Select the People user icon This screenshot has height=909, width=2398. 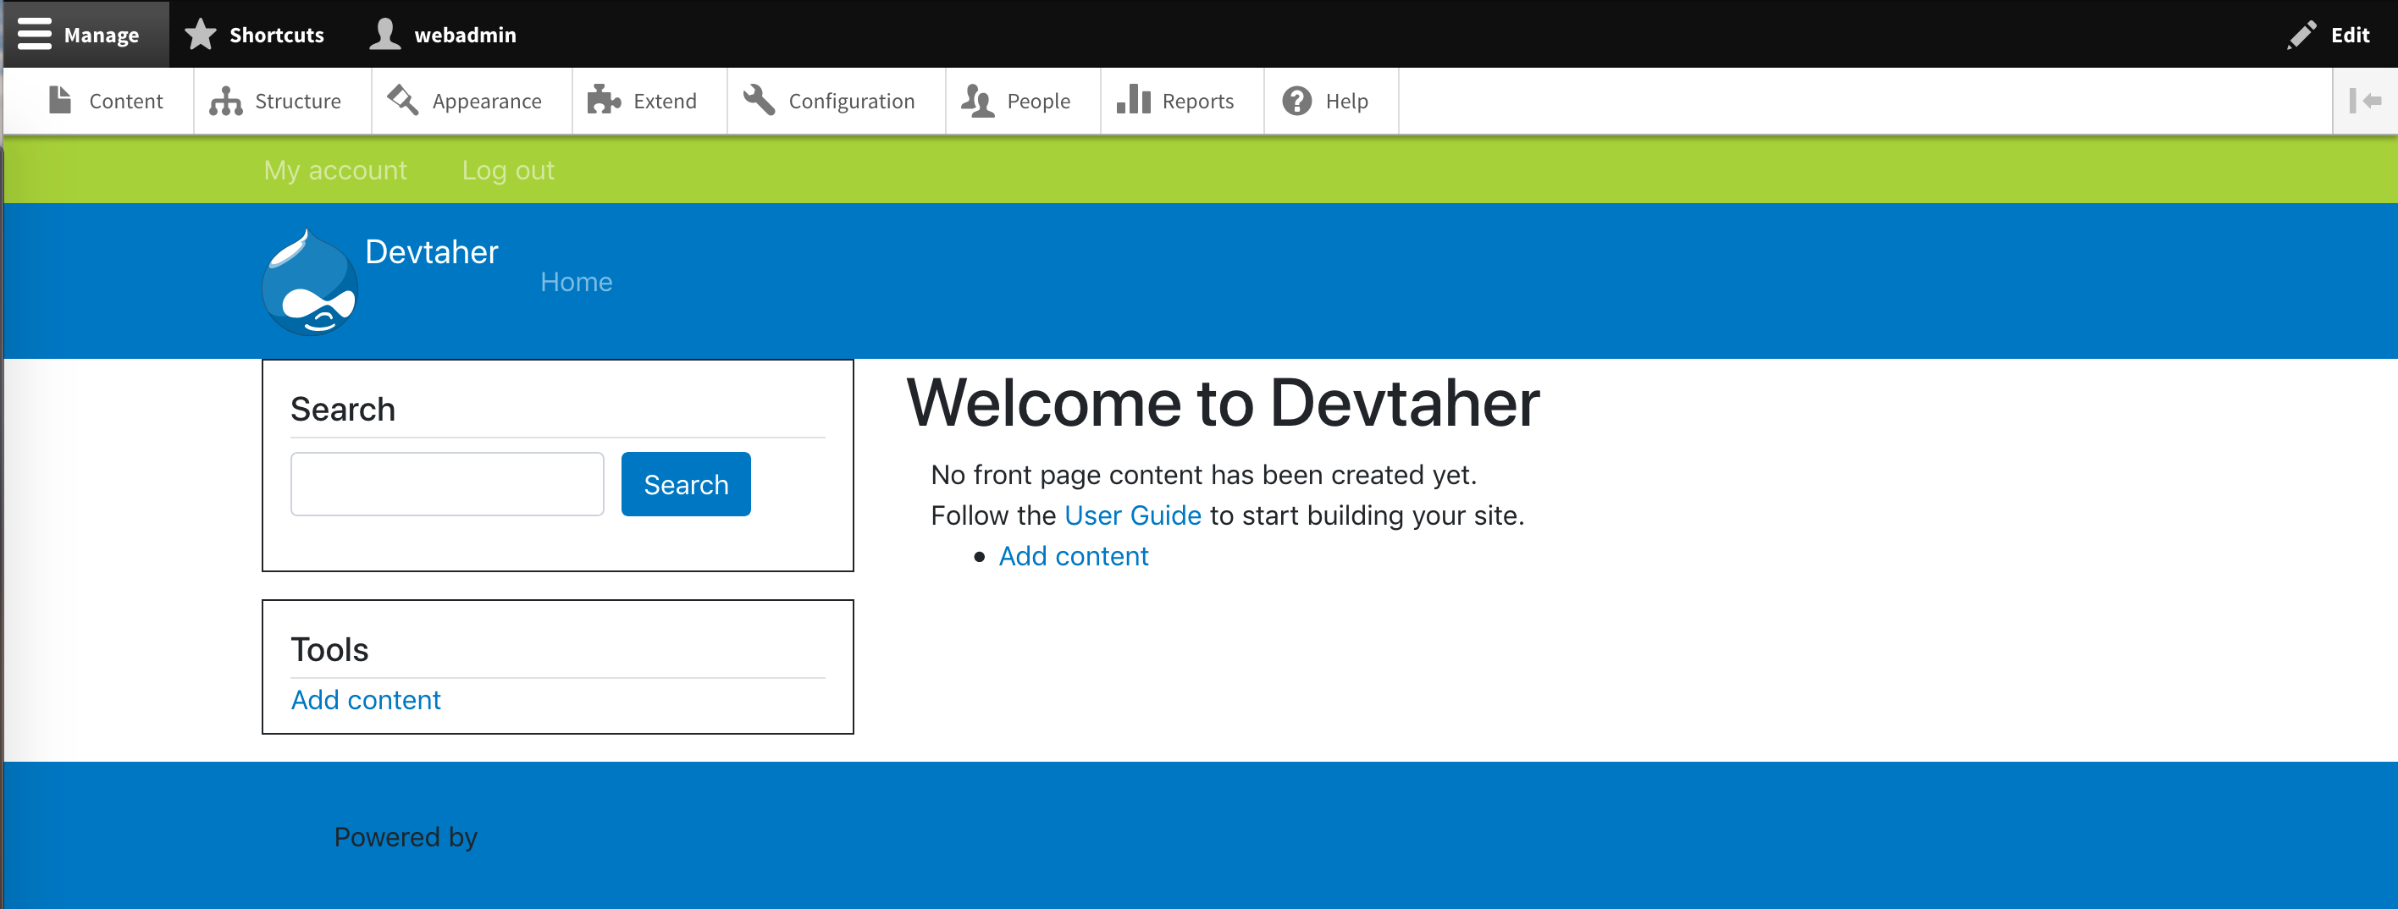[976, 101]
